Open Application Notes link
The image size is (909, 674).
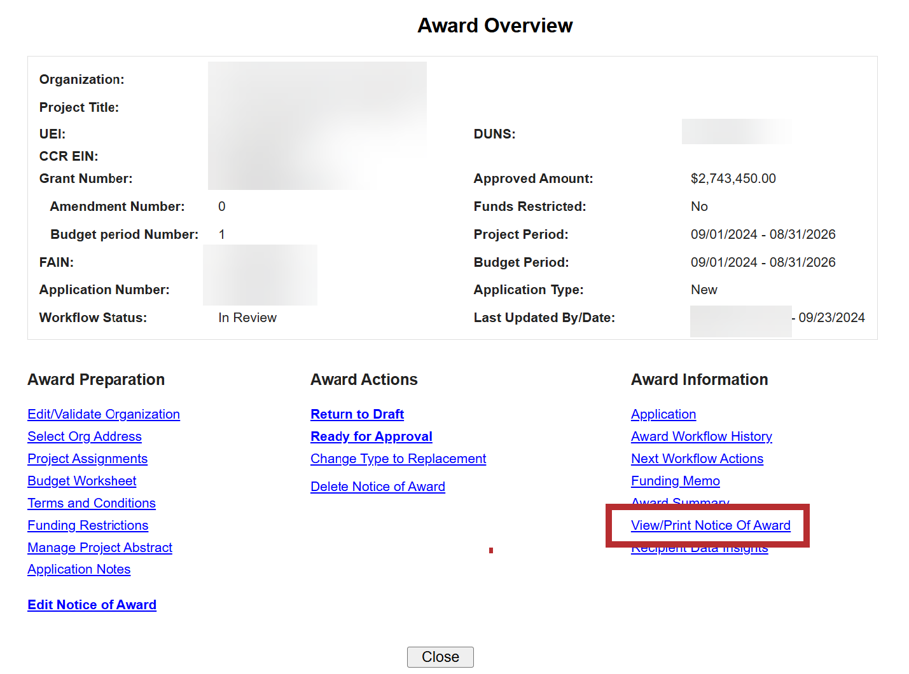79,569
